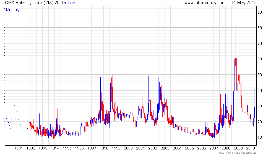Click the 20 value on price axis
This screenshot has height=155, width=271.
pyautogui.click(x=260, y=122)
